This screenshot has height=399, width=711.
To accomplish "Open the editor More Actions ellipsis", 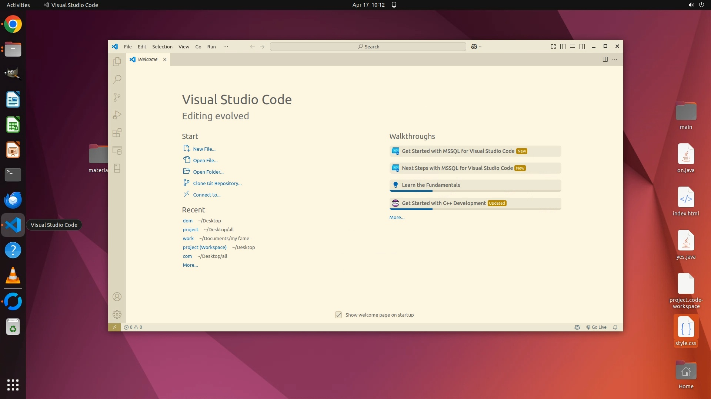I will [x=615, y=59].
